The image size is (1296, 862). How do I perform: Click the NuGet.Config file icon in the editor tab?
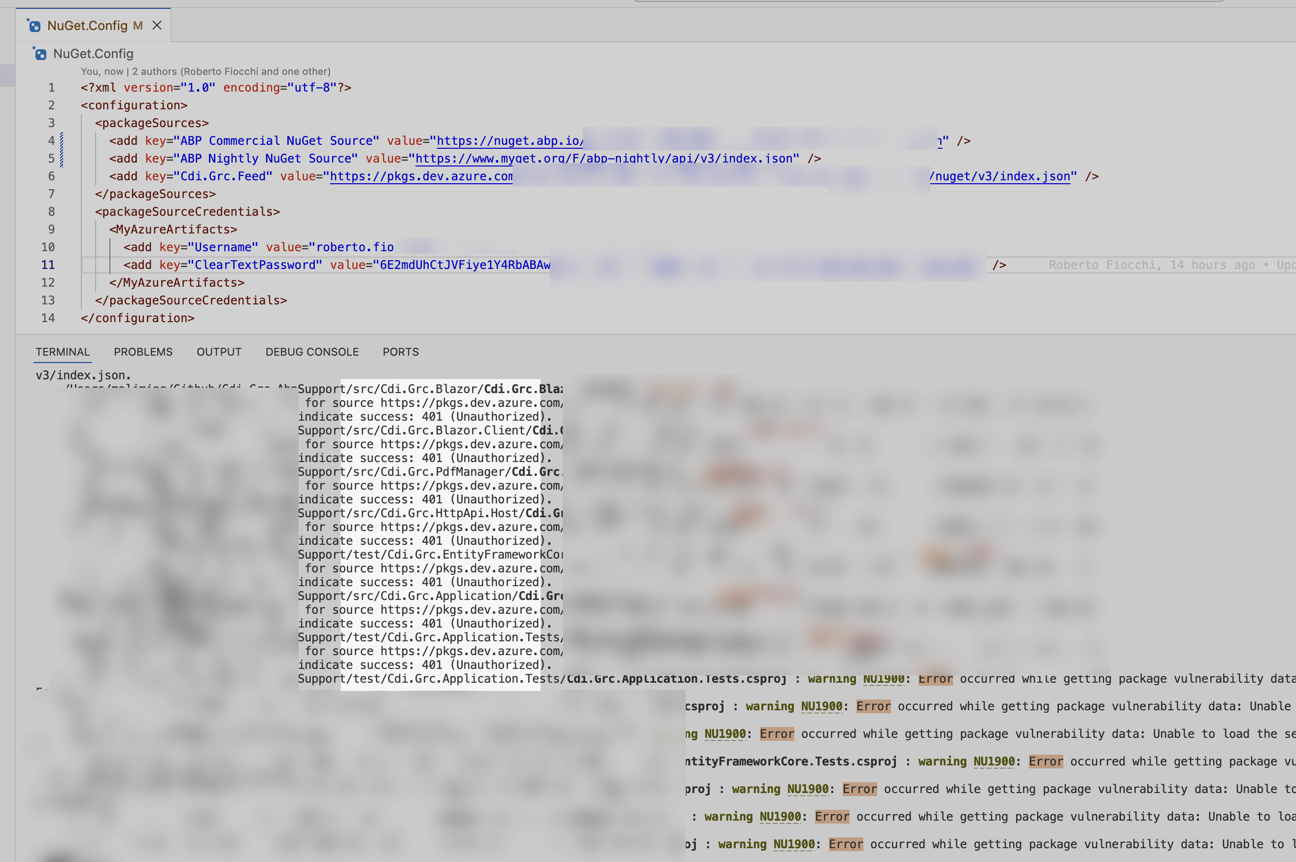tap(34, 26)
